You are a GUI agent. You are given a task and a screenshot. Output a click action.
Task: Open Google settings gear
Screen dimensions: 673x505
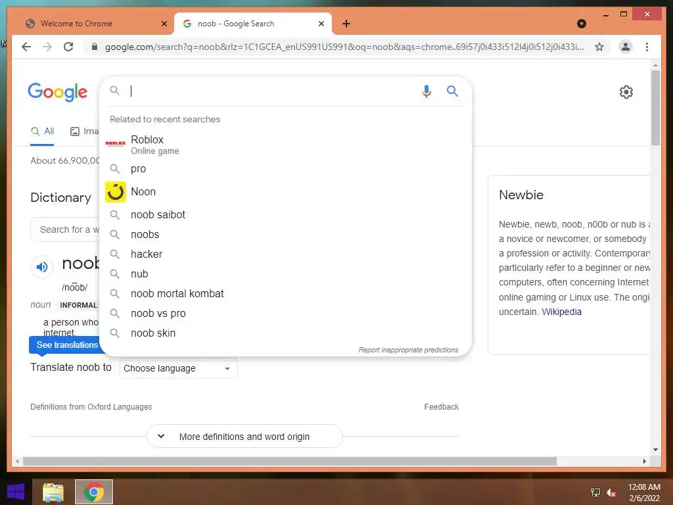(626, 92)
